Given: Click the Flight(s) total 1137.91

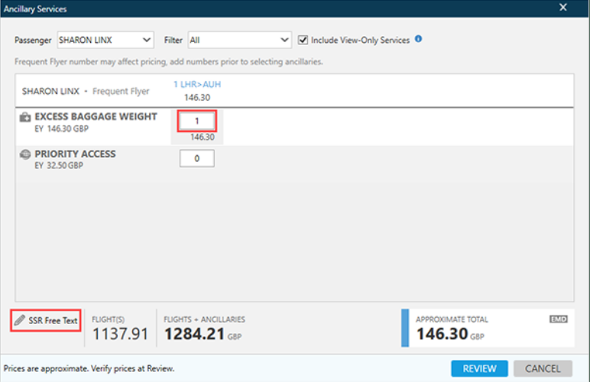Looking at the screenshot, I should pos(119,334).
